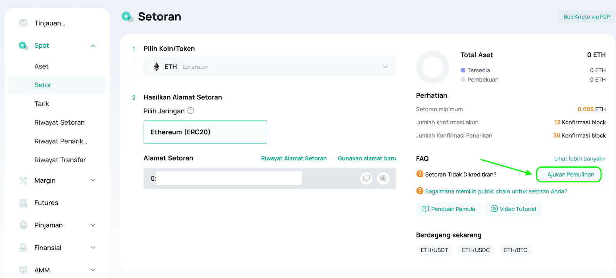Click the Tersedia legend entry

point(475,70)
